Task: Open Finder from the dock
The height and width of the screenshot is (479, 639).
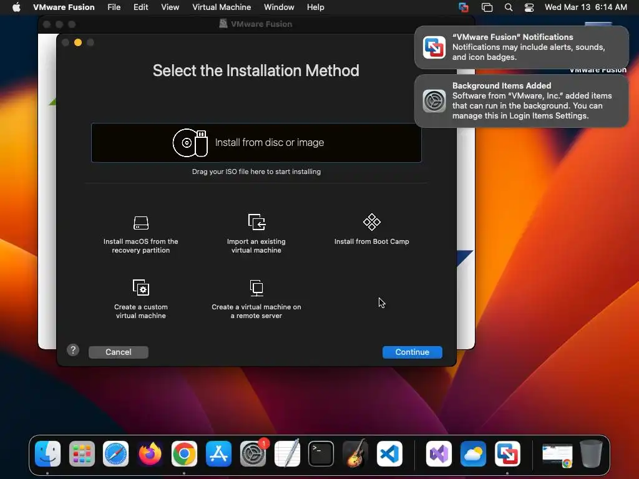Action: [x=47, y=454]
